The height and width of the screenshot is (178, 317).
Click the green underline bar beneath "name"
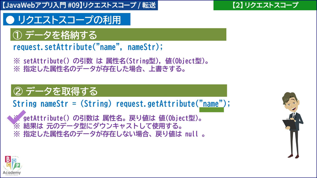click(211, 110)
